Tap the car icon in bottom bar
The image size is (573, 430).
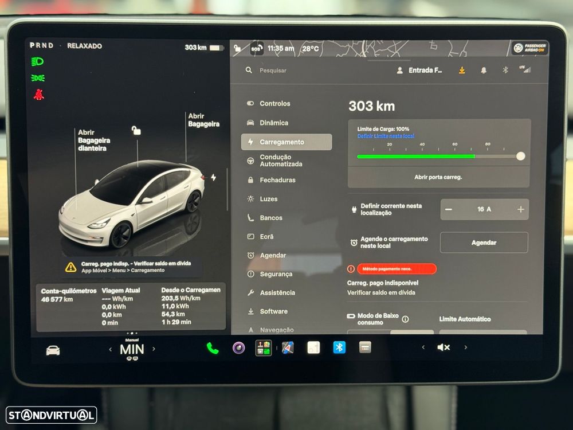point(53,350)
